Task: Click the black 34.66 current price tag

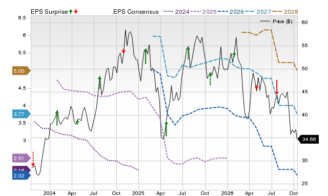Action: (x=308, y=140)
